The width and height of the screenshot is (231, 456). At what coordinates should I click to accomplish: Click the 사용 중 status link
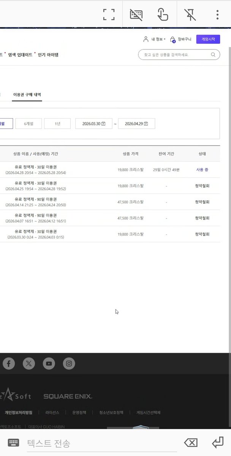(x=202, y=170)
